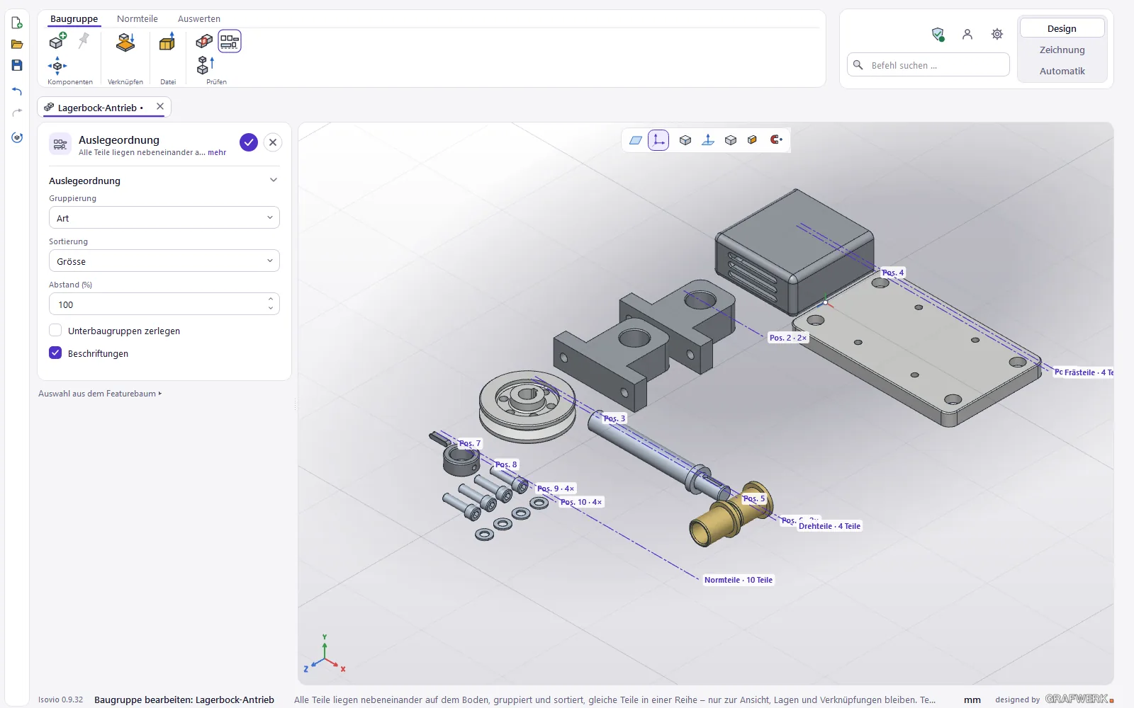
Task: Toggle the Auslegeordnung layout icon in ribbon
Action: coord(230,41)
